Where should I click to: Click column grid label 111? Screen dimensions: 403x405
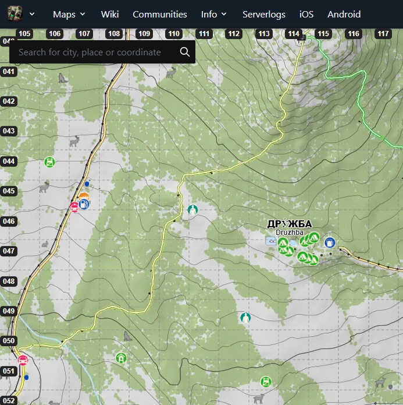pyautogui.click(x=204, y=34)
